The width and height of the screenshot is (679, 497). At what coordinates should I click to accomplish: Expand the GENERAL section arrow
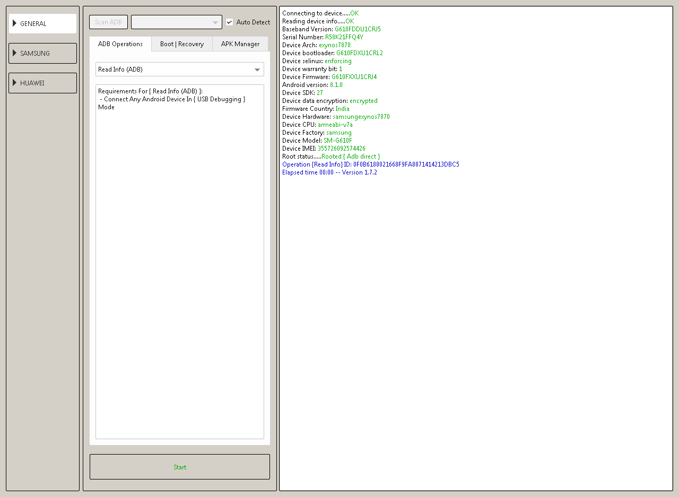15,23
